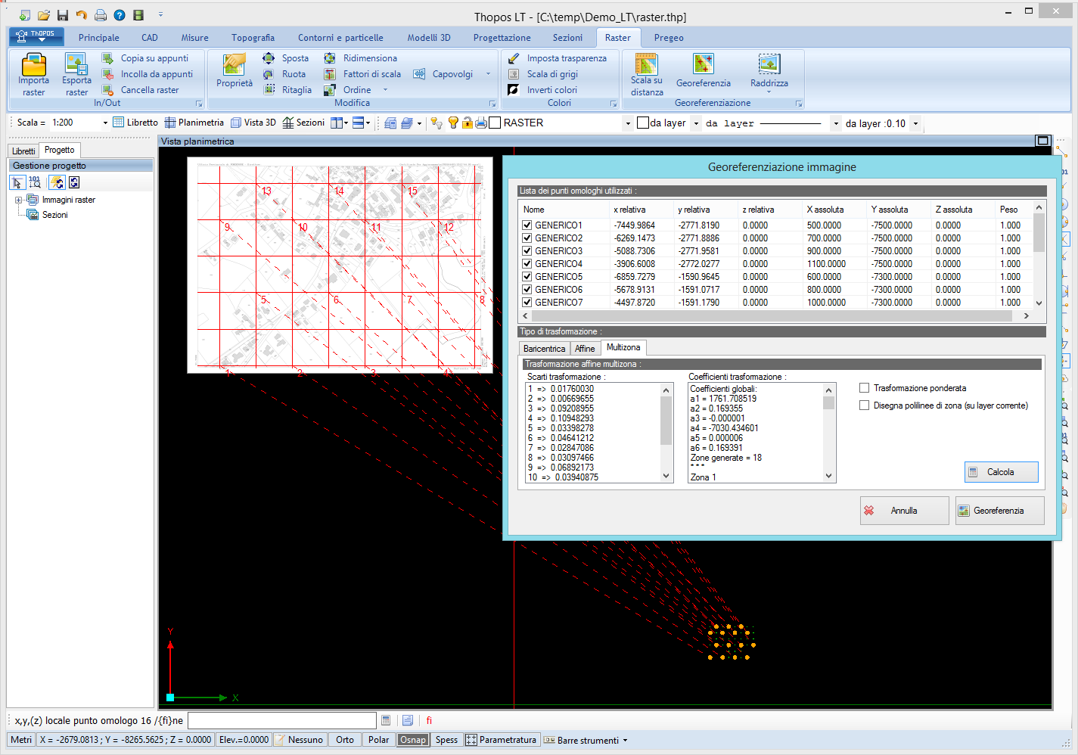Open the da layer :0.10 thickness dropdown
The image size is (1078, 755).
pyautogui.click(x=915, y=123)
